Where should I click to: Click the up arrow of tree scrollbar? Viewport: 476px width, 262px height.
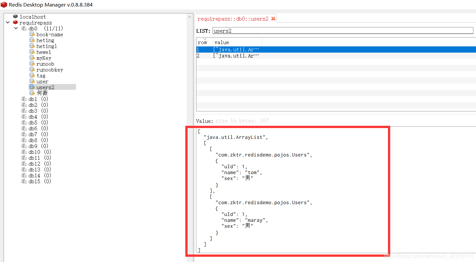[x=190, y=17]
